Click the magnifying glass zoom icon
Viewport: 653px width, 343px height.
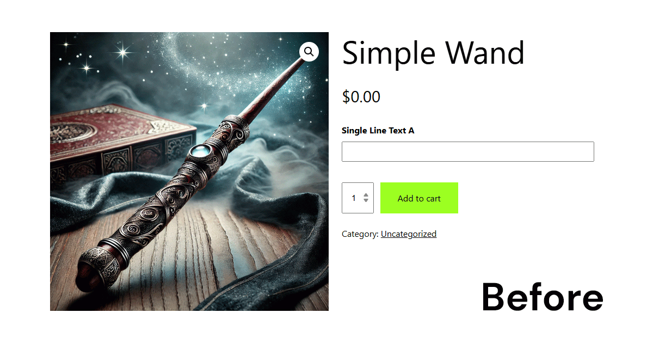(x=309, y=52)
